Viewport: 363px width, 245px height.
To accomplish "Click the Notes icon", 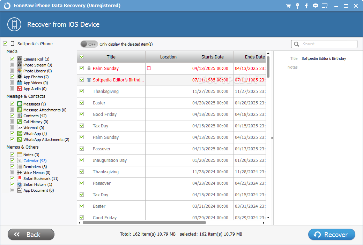I will (x=20, y=155).
